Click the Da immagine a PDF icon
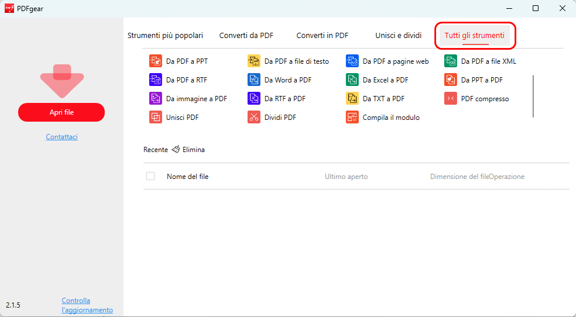Screen dimensions: 576x317 pyautogui.click(x=155, y=99)
